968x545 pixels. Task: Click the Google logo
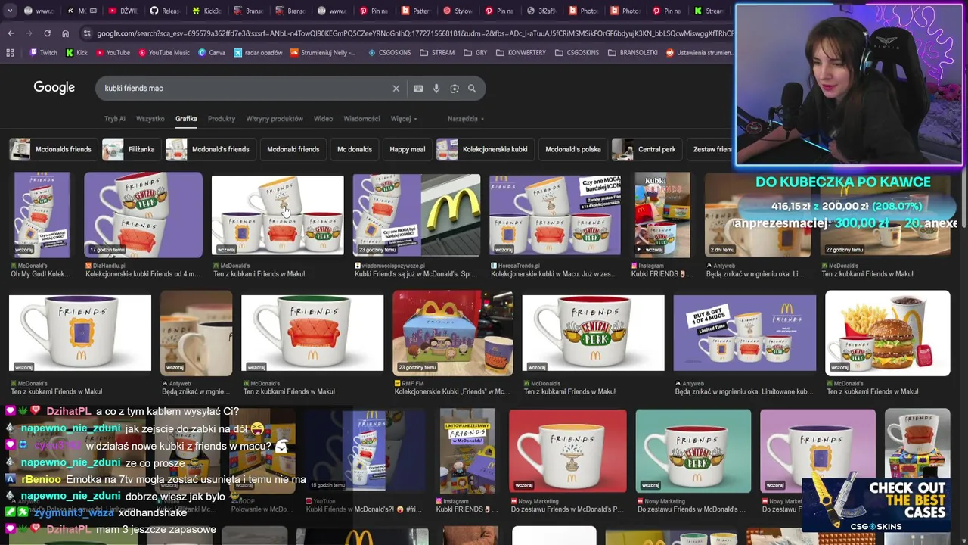pos(54,88)
